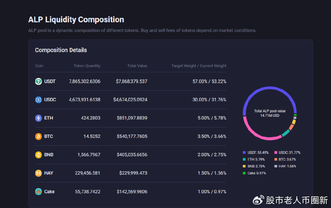Click BTC quantity 14.5252
This screenshot has width=331, height=208.
coord(92,137)
